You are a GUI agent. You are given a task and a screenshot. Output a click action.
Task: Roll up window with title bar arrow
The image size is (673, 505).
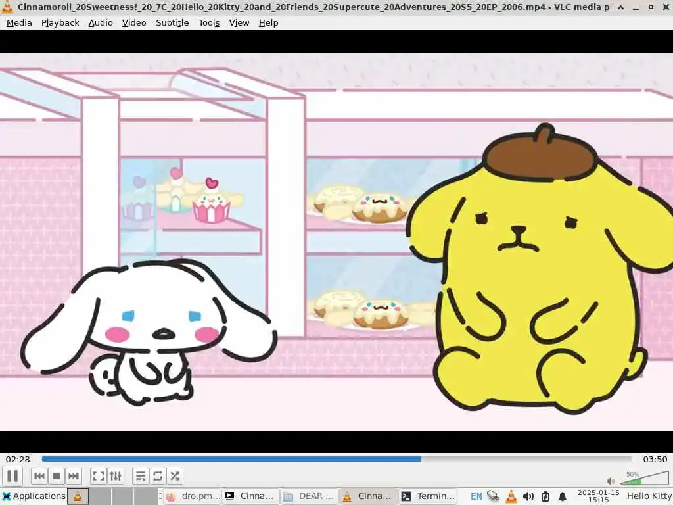point(620,7)
